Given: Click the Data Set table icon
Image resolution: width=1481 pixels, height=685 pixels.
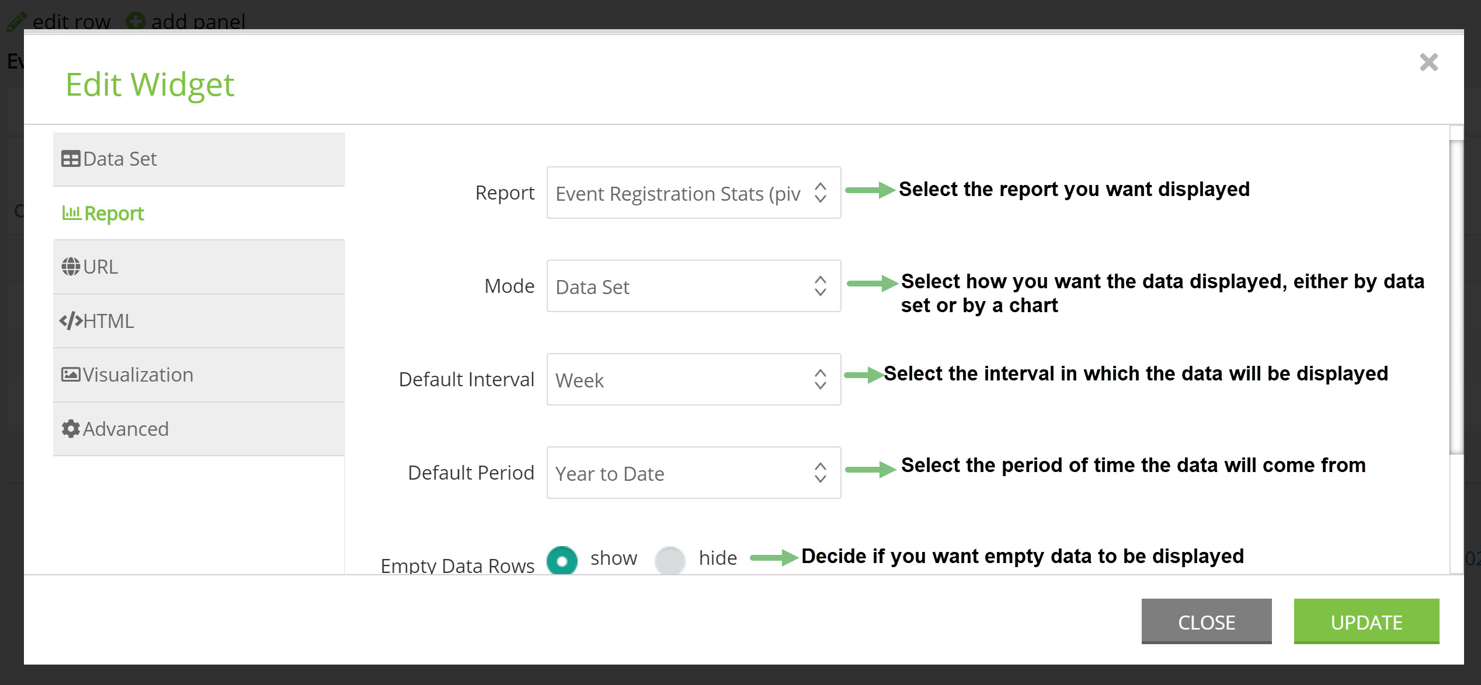Looking at the screenshot, I should [71, 159].
